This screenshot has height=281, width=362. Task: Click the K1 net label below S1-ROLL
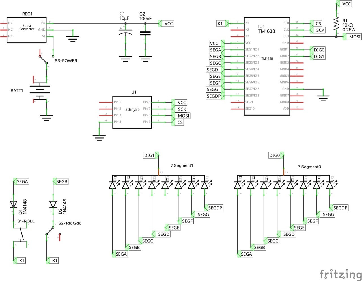[x=20, y=261]
